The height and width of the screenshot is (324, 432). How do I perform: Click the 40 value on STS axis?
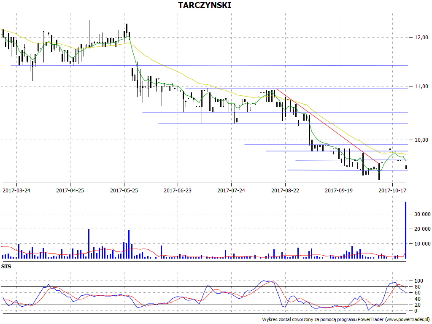[417, 299]
